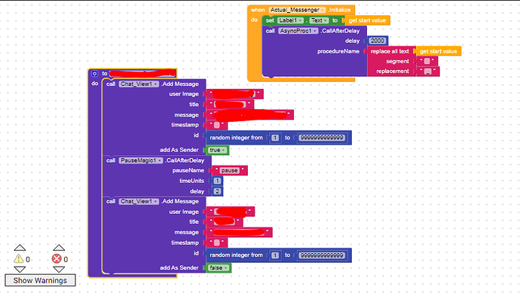Screen dimensions: 520x293
Task: Click the yellow warning triangle icon
Action: pos(19,259)
